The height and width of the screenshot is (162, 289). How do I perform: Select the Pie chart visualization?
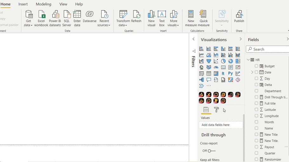pos(223,61)
